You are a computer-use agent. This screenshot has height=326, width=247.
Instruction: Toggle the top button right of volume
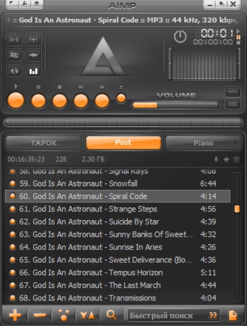point(233,92)
